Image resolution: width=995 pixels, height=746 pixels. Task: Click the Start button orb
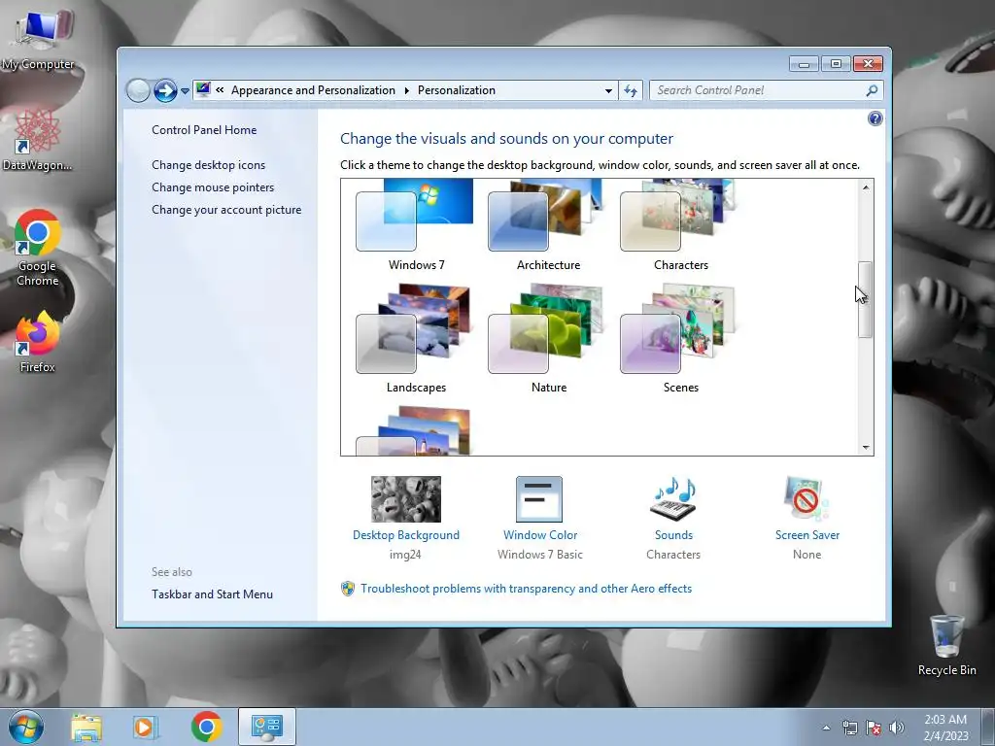click(x=26, y=727)
